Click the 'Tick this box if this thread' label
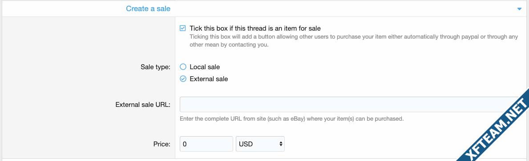This screenshot has width=529, height=161. [255, 28]
